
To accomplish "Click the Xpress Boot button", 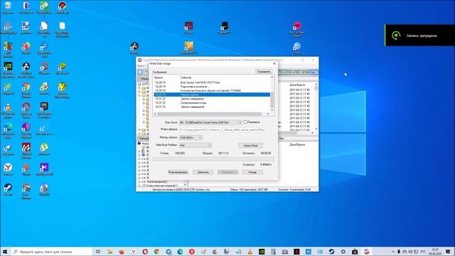I will (250, 145).
